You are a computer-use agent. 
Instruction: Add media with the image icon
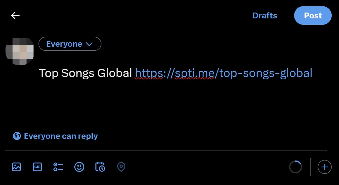pos(16,167)
